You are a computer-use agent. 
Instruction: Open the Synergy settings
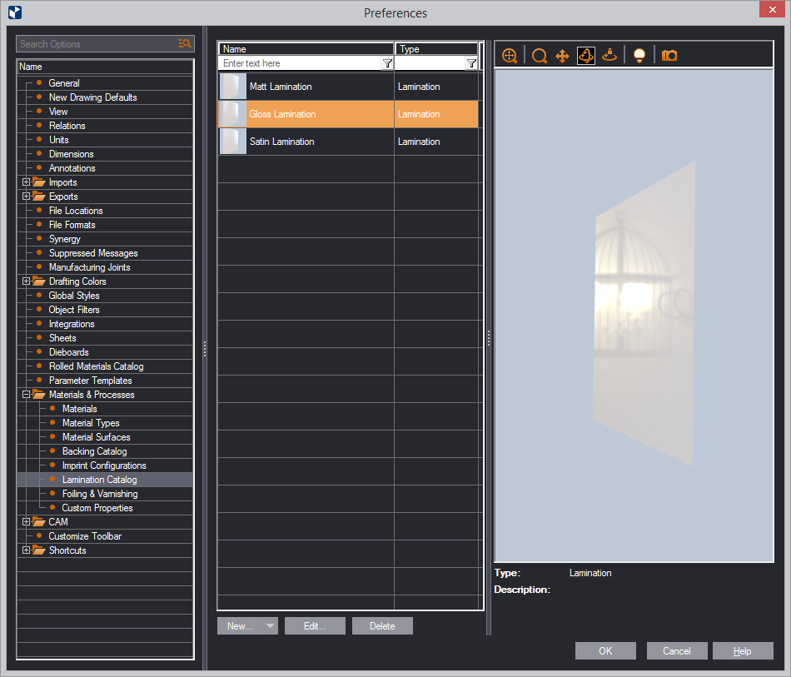65,239
